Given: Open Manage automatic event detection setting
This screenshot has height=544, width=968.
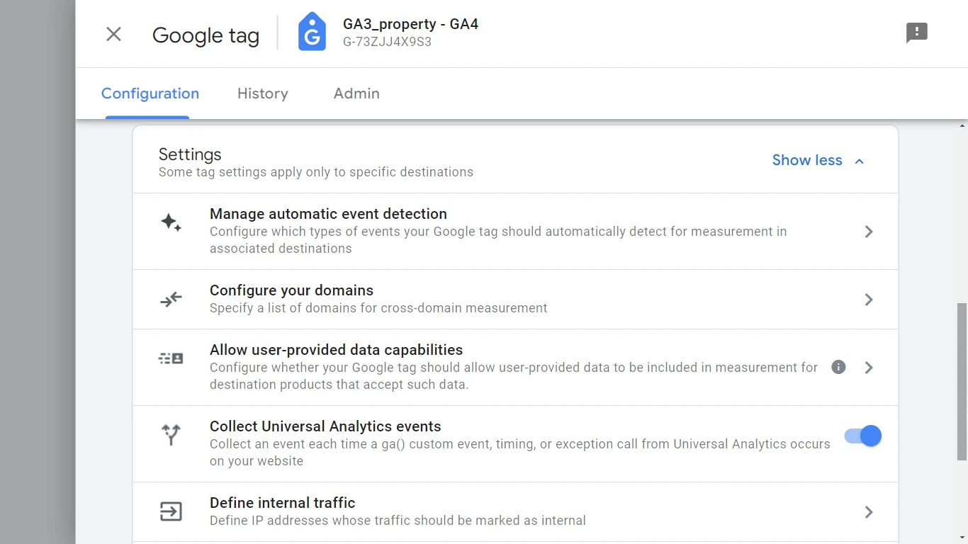Looking at the screenshot, I should [x=328, y=214].
